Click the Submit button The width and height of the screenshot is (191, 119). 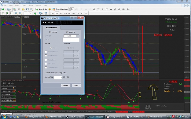point(65,86)
